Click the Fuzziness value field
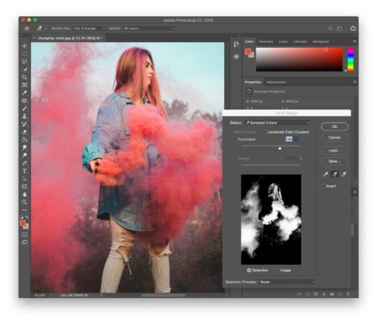This screenshot has width=378, height=324. point(291,139)
